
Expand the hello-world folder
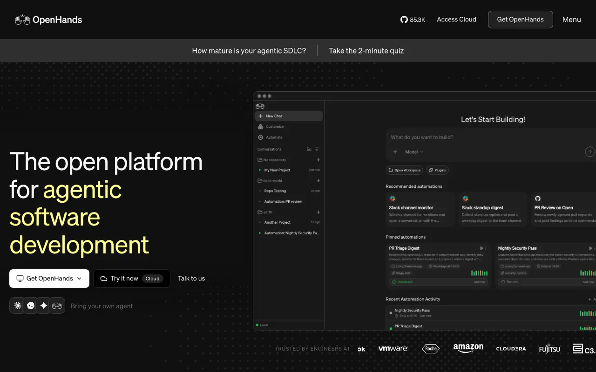[270, 181]
